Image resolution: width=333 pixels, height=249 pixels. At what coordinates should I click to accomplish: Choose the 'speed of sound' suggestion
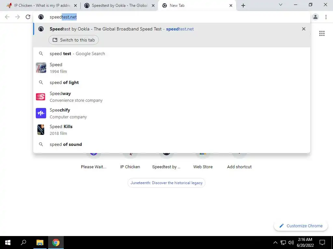(172, 144)
